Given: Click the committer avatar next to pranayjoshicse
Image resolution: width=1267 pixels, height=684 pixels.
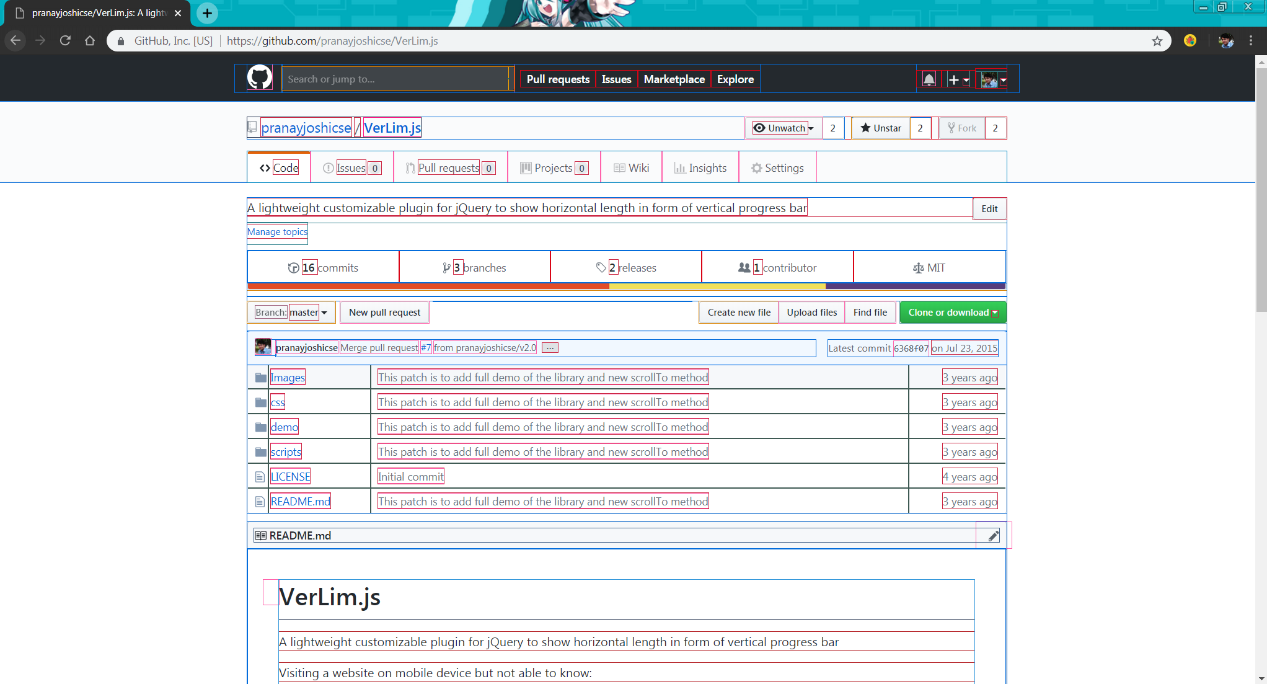Looking at the screenshot, I should (x=263, y=347).
